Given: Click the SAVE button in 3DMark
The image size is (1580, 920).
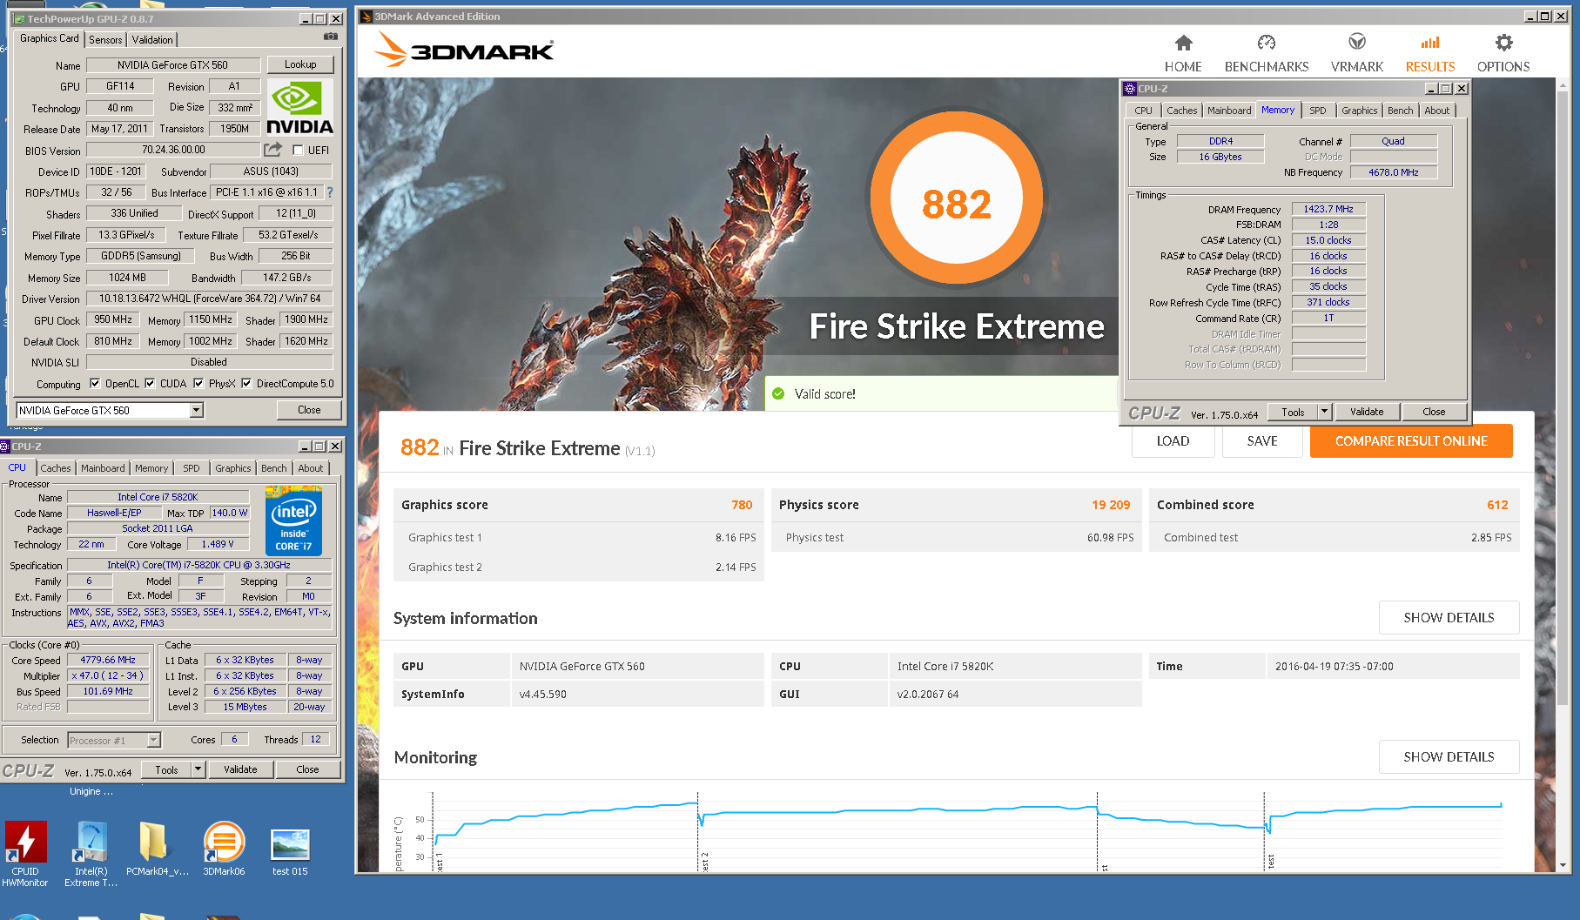Looking at the screenshot, I should click(x=1262, y=441).
